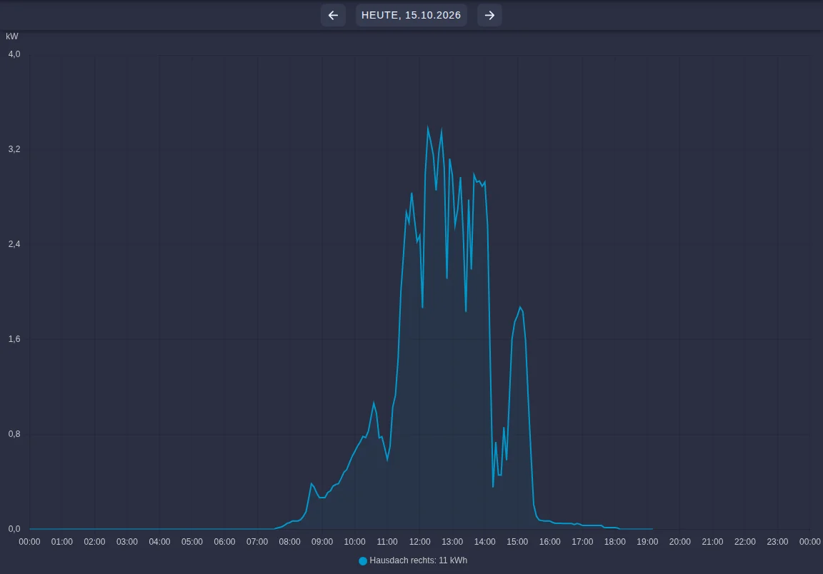Click the 3,2 value on power axis
The height and width of the screenshot is (574, 823).
[x=14, y=149]
